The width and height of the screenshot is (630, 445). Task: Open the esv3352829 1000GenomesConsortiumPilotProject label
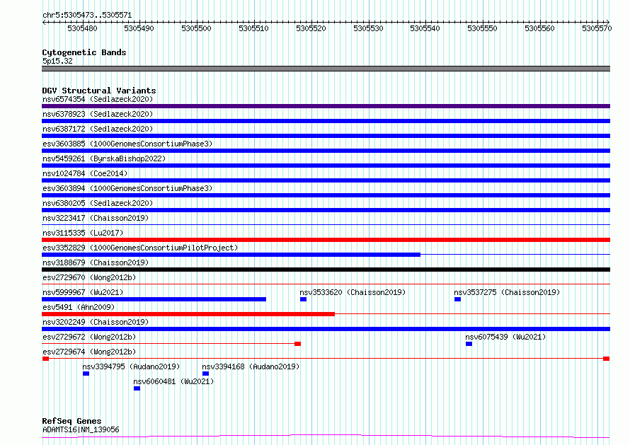click(x=140, y=248)
